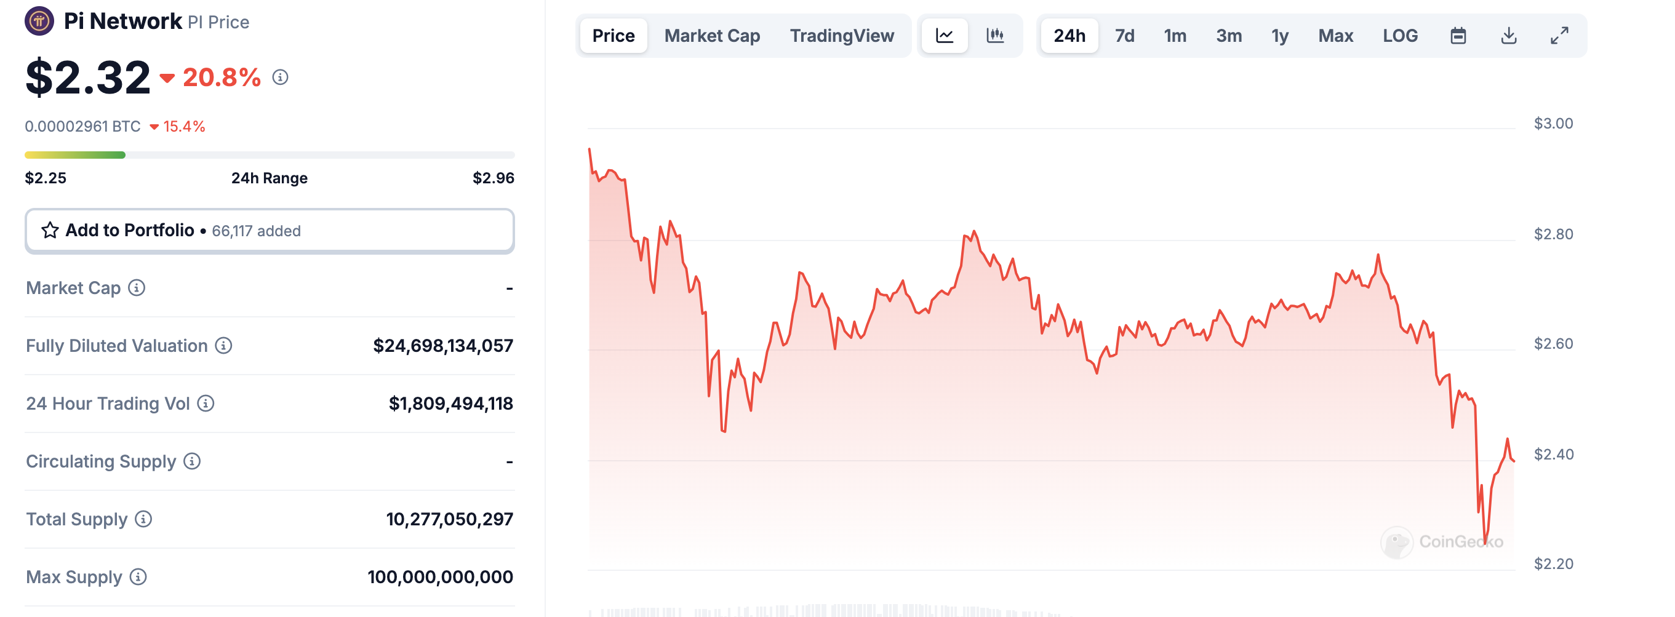This screenshot has width=1675, height=617.
Task: Show Fully Diluted Valuation info icon
Action: click(223, 345)
